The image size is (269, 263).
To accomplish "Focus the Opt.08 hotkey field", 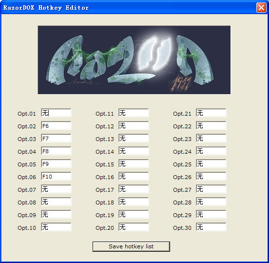I will click(x=56, y=202).
